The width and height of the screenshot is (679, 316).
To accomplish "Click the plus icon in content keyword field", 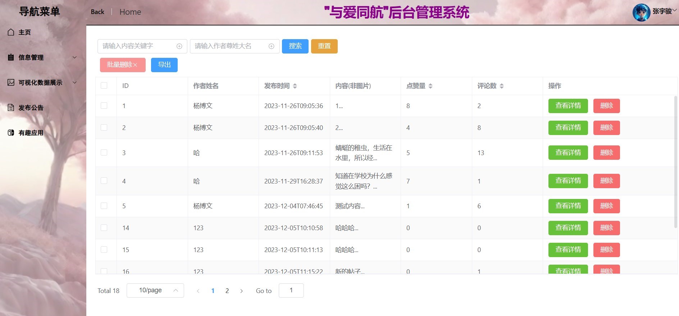I will point(179,46).
